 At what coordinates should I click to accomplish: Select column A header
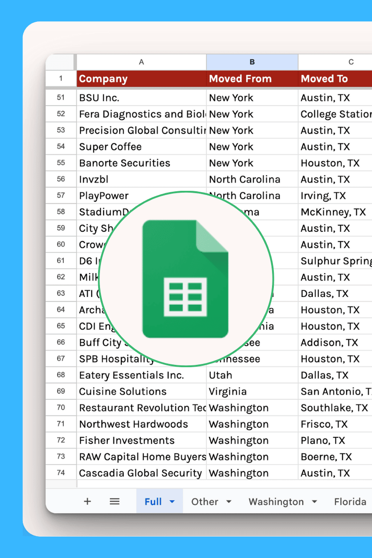(141, 62)
